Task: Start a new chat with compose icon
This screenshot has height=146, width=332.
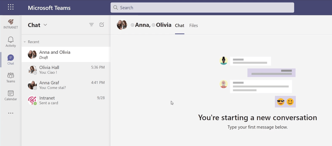Action: point(102,25)
